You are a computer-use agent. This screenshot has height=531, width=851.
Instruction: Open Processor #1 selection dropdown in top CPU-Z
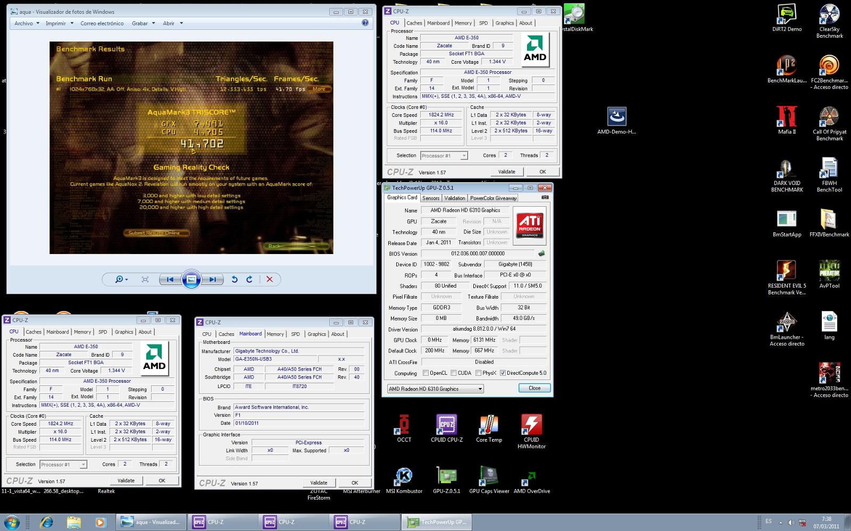coord(444,156)
